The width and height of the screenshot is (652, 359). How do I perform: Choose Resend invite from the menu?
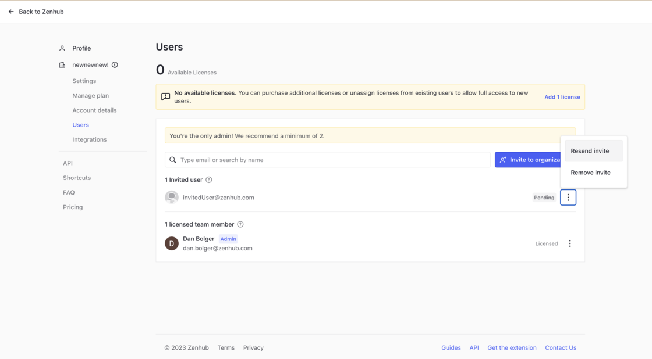(593, 151)
